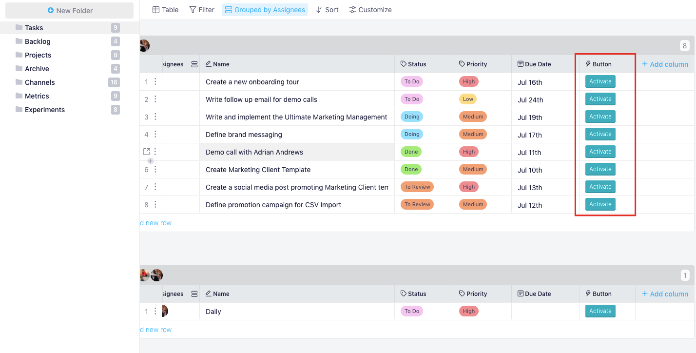Screen dimensions: 696x353
Task: Click the second group's count badge 1
Action: pyautogui.click(x=685, y=275)
